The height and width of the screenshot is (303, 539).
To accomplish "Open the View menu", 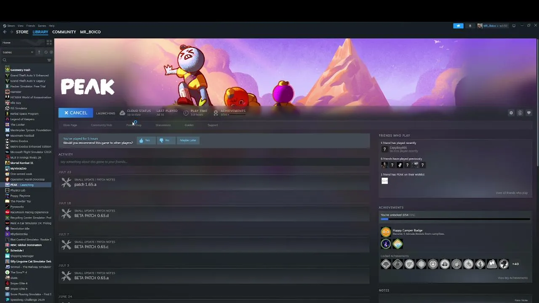I will [x=20, y=26].
